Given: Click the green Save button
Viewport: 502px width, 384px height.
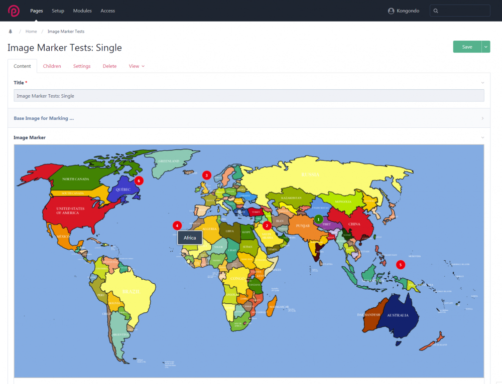Looking at the screenshot, I should [467, 47].
